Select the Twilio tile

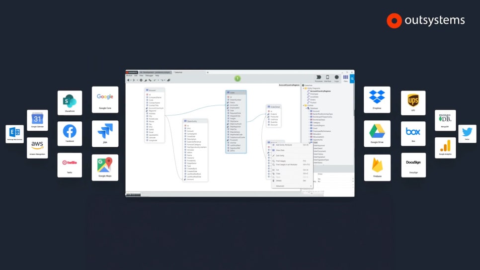coord(70,165)
